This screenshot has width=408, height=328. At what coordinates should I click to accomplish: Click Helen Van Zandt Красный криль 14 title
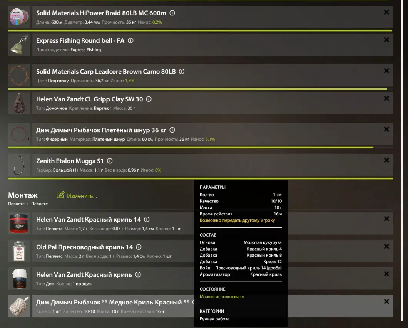[x=89, y=220]
